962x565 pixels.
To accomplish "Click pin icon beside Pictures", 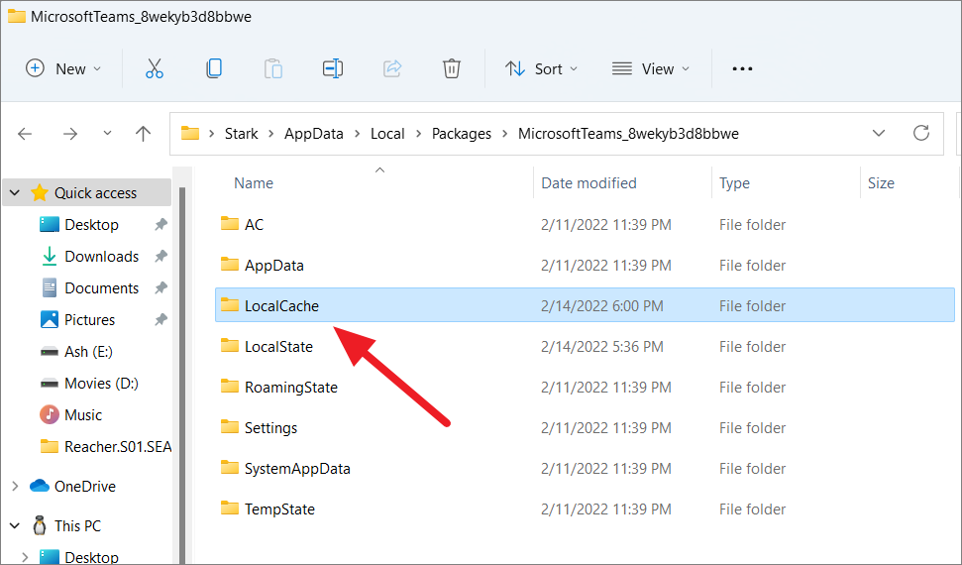I will (x=160, y=319).
